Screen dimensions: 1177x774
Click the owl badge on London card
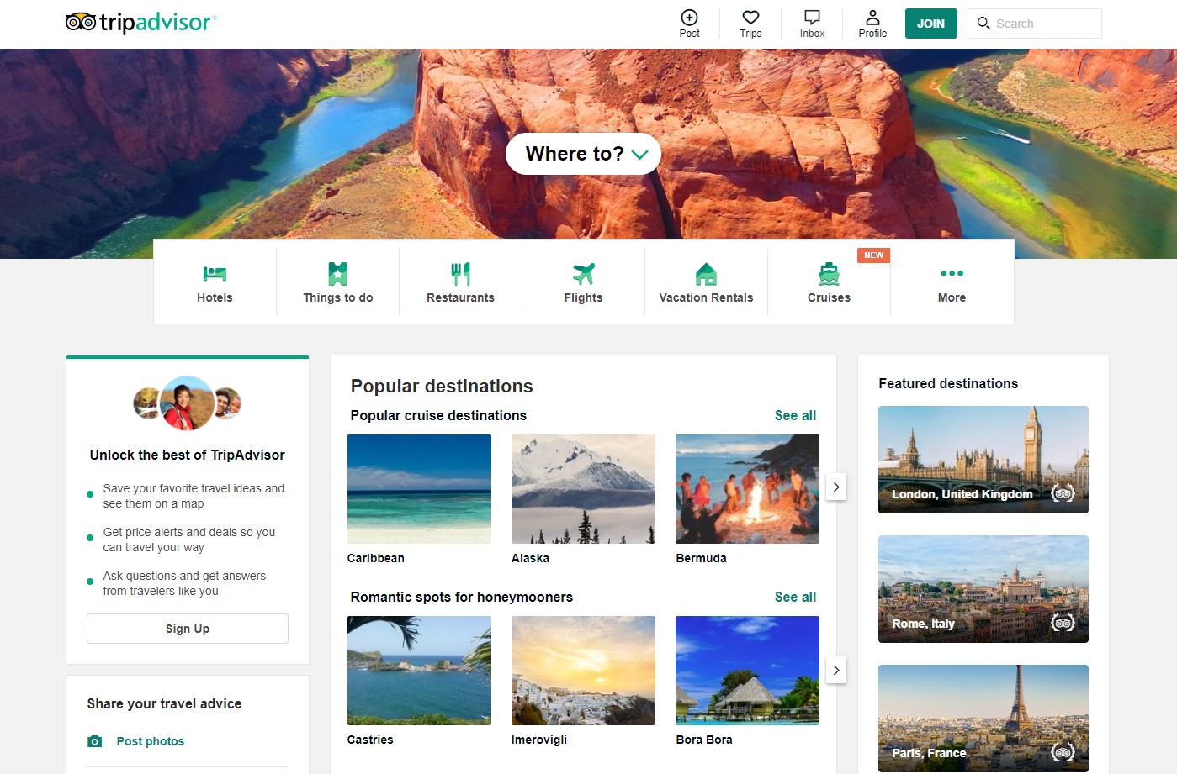1063,493
